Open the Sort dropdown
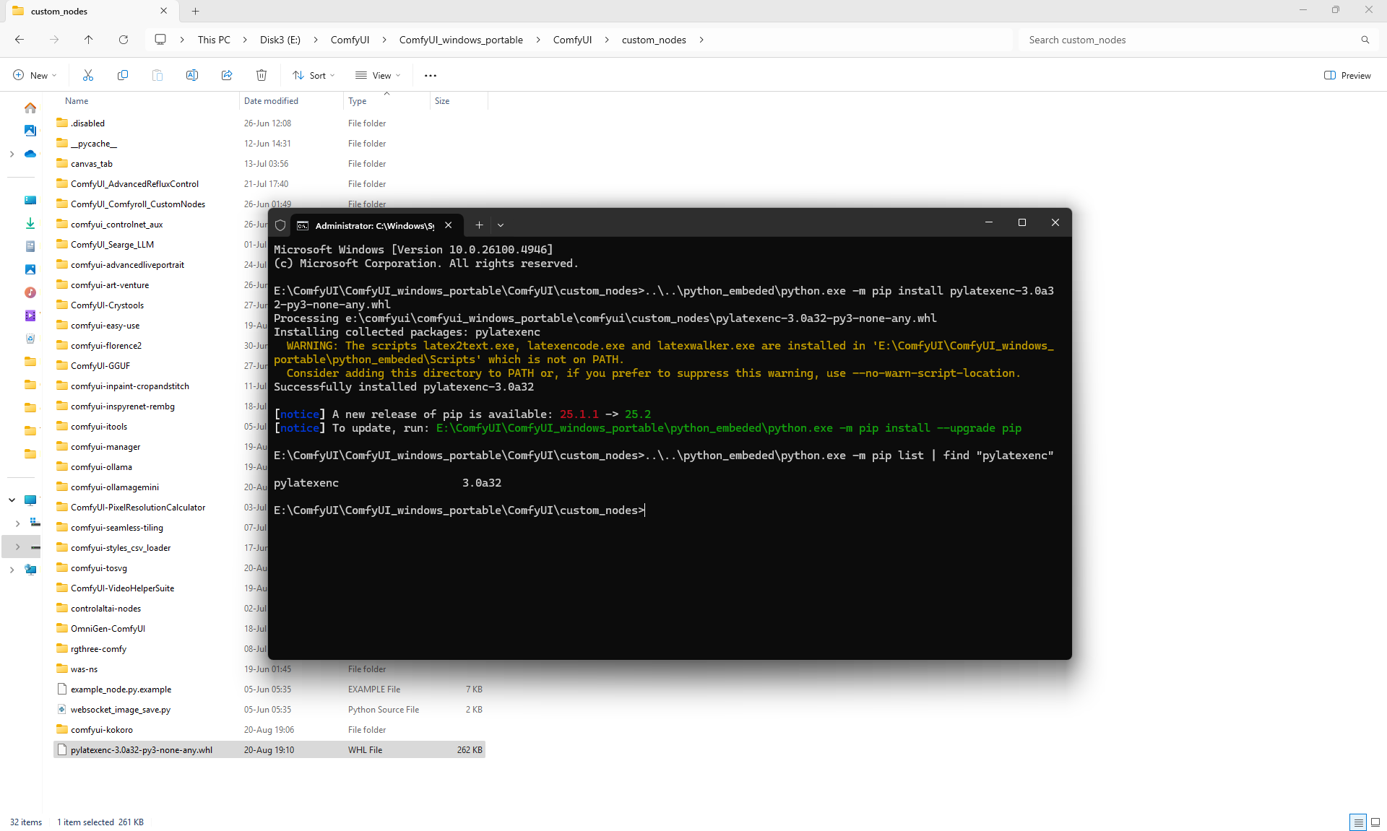The height and width of the screenshot is (831, 1387). tap(314, 75)
